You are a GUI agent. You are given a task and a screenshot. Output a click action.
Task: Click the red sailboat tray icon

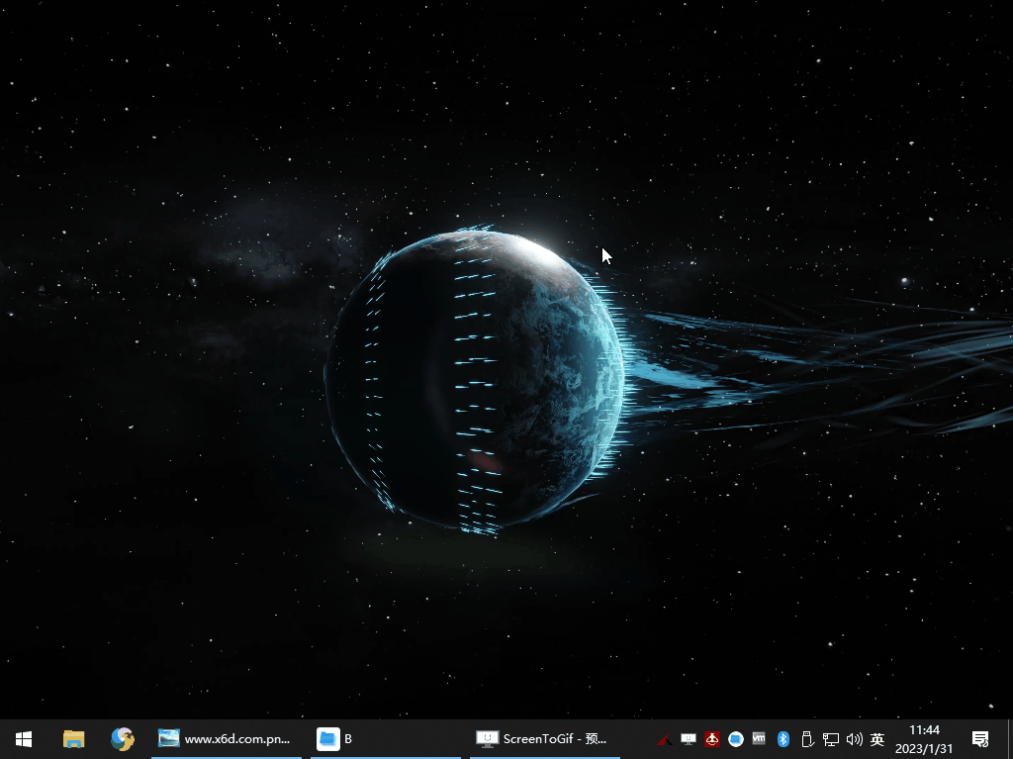pos(712,739)
